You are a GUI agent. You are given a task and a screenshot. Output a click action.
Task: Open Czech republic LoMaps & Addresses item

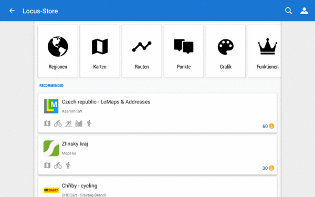pyautogui.click(x=157, y=113)
